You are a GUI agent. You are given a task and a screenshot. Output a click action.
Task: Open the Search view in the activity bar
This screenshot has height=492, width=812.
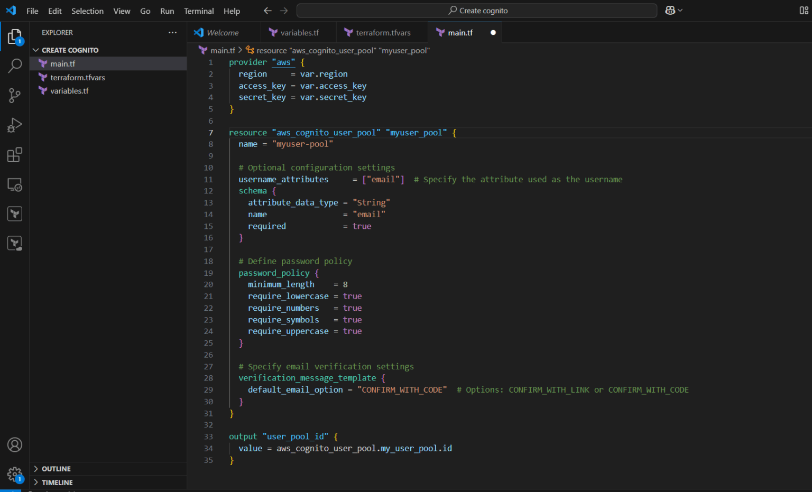[x=15, y=66]
